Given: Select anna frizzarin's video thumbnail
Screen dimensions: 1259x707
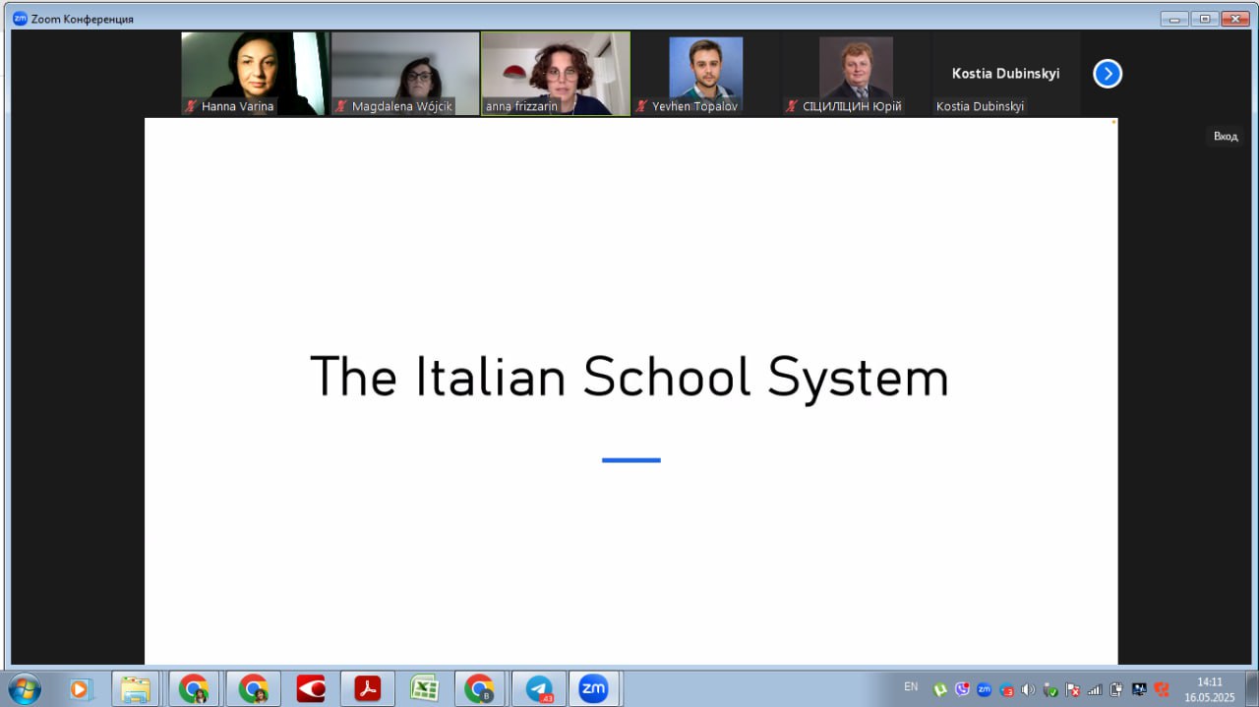Looking at the screenshot, I should click(556, 74).
